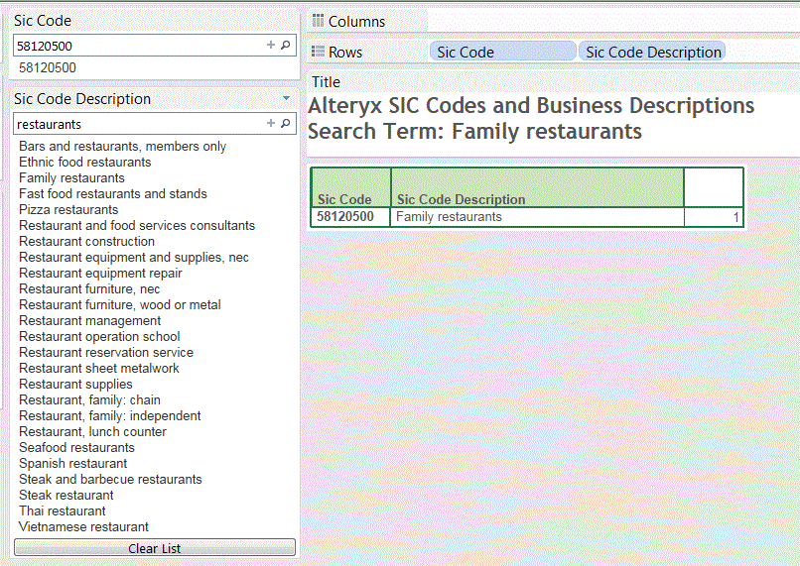
Task: Select 'Restaurant furniture, wood or metal'
Action: coord(120,304)
